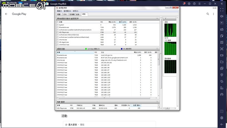The width and height of the screenshot is (227, 128).
Task: Click the graph pane arrow button
Action: pyautogui.click(x=166, y=19)
